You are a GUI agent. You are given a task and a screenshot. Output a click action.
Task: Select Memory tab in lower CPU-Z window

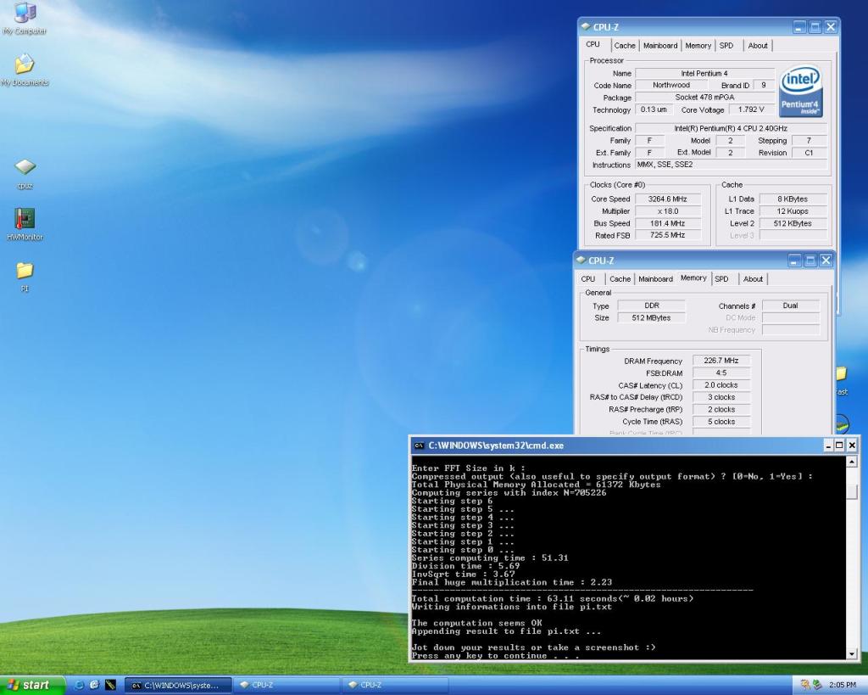(693, 277)
